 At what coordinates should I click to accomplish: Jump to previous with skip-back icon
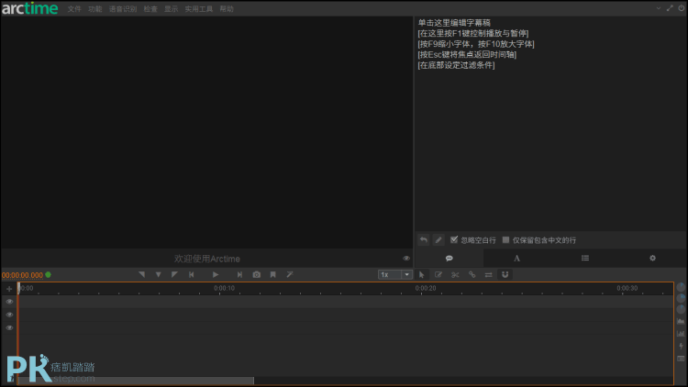[x=192, y=275]
